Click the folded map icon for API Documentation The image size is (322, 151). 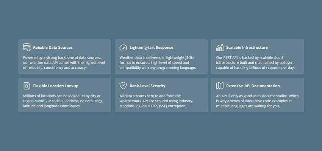[x=220, y=86]
